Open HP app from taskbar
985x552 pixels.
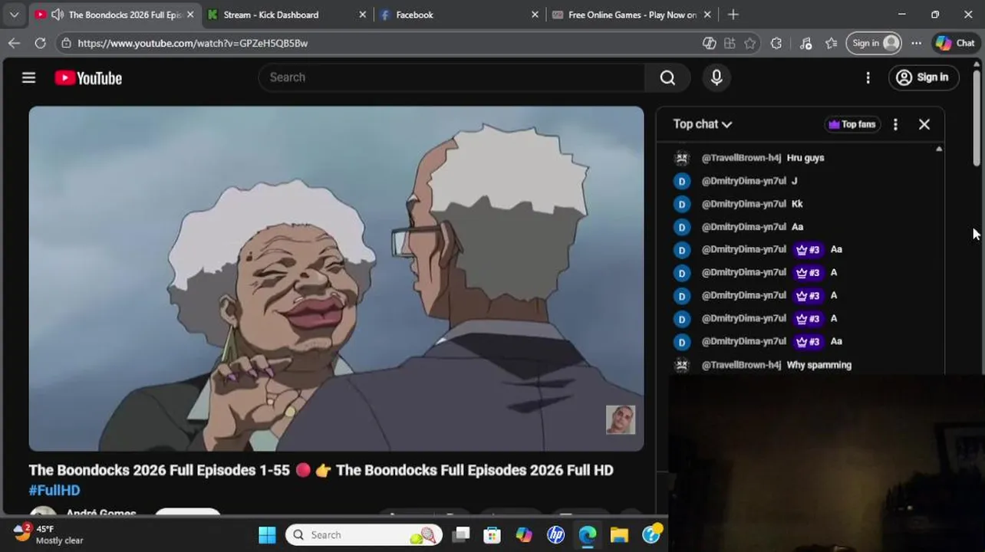[x=555, y=534]
